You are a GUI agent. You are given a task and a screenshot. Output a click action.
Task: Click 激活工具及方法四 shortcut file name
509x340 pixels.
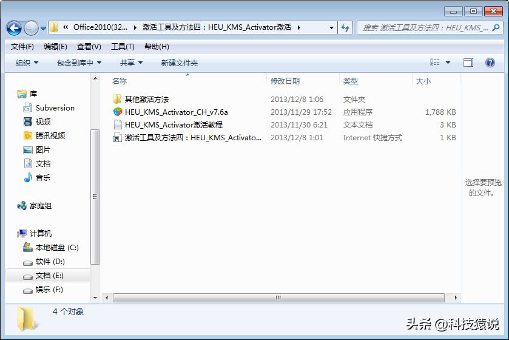[x=193, y=138]
